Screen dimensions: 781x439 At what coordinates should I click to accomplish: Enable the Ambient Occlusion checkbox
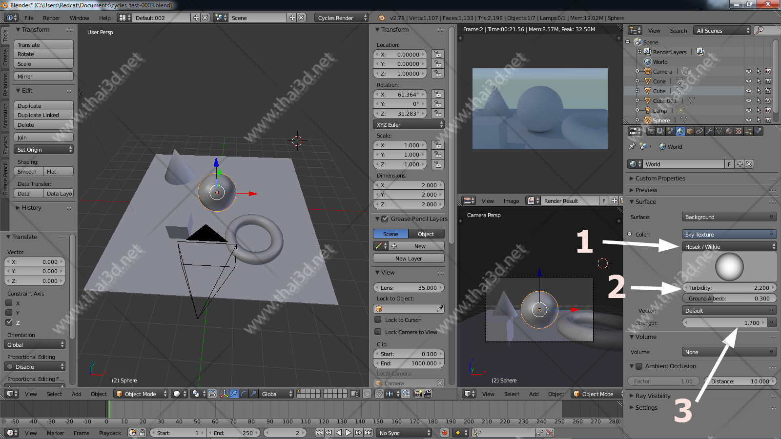tap(639, 366)
